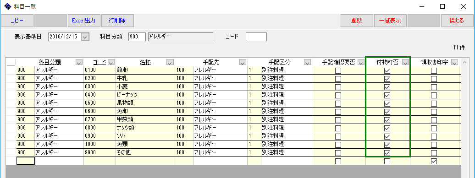Click code cell 9900
This screenshot has height=178, width=475.
pos(99,153)
